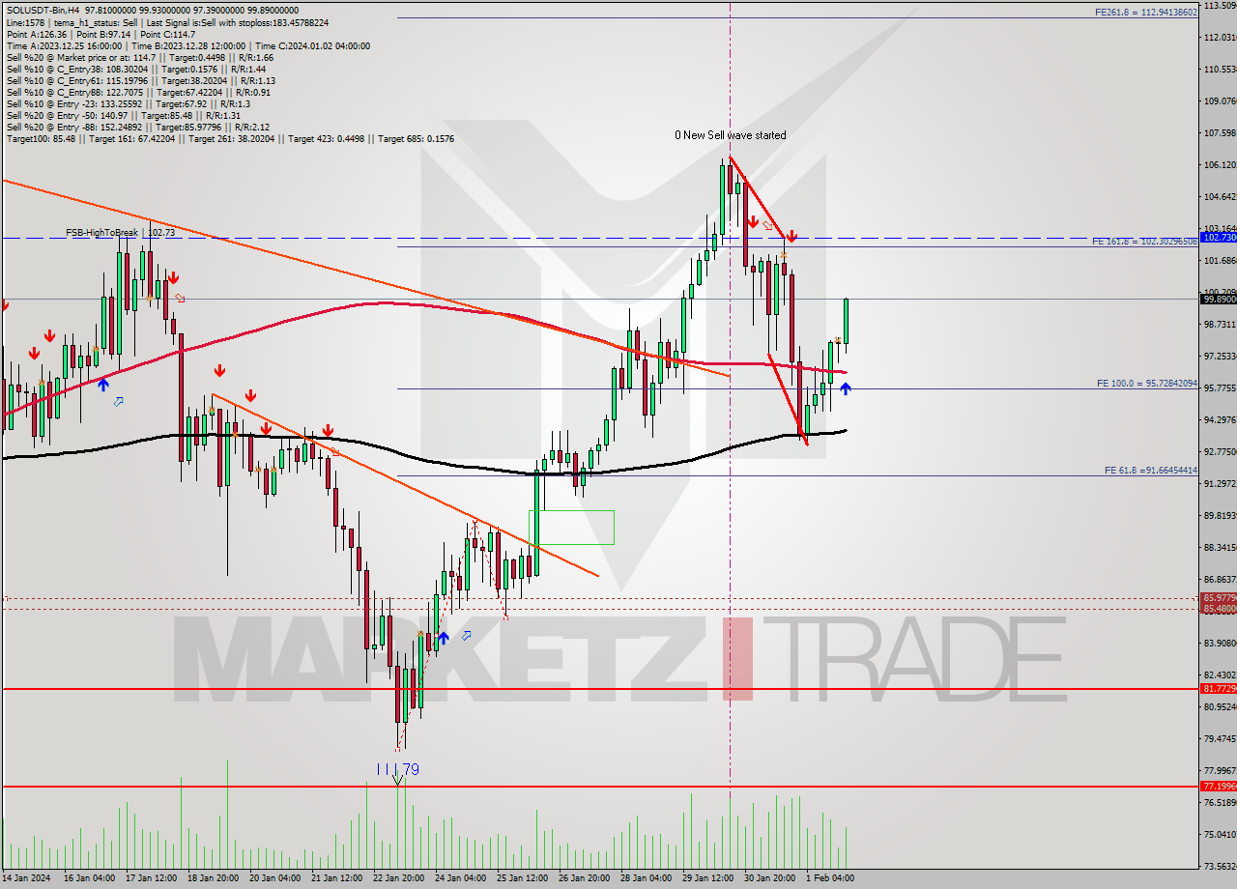Click the '30 Jan 20:00' time label
The width and height of the screenshot is (1237, 889).
pyautogui.click(x=770, y=878)
